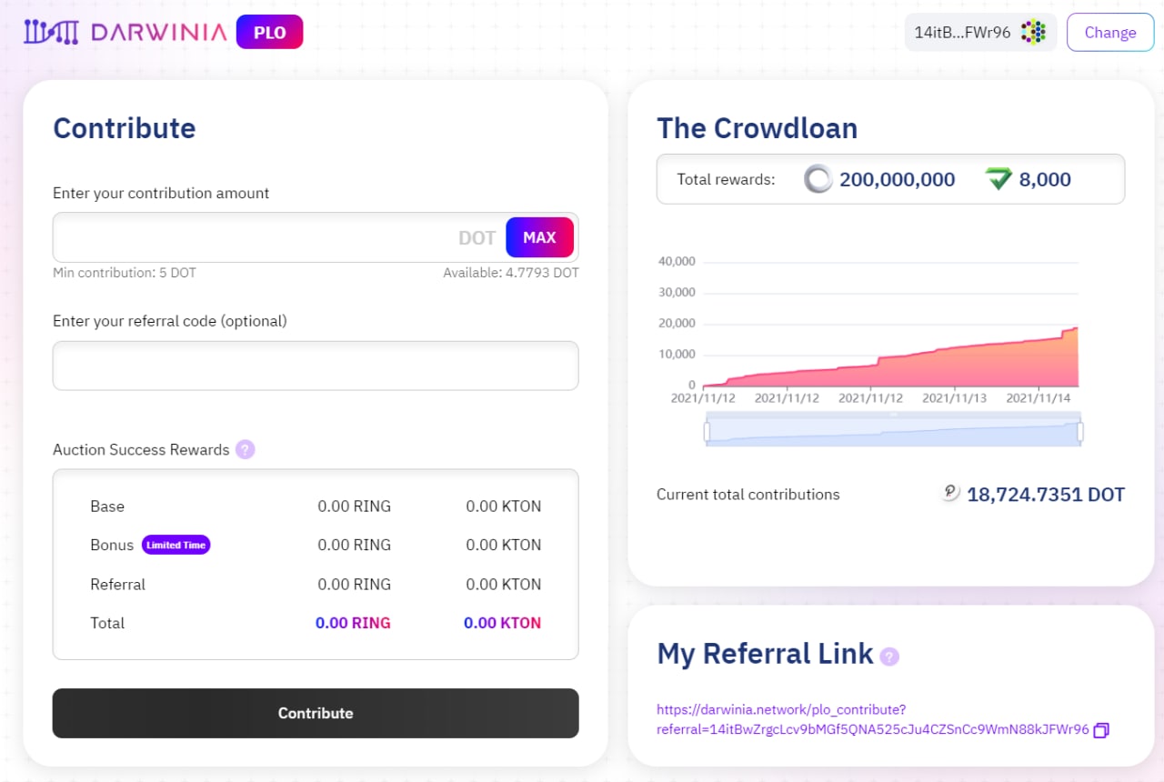This screenshot has width=1164, height=782.
Task: Focus the contribution amount input field
Action: [316, 237]
